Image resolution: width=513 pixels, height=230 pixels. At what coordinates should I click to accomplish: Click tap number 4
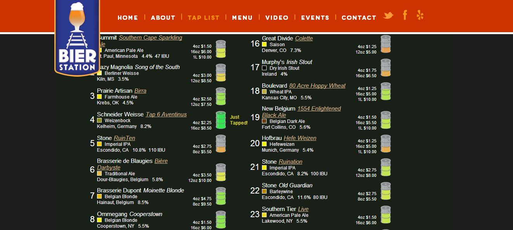tap(92, 119)
